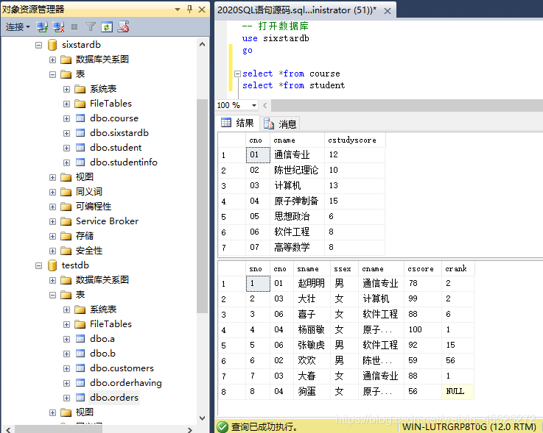Select cell 通信专业 in course row 1
Viewport: 543px width, 433px height.
[x=297, y=155]
